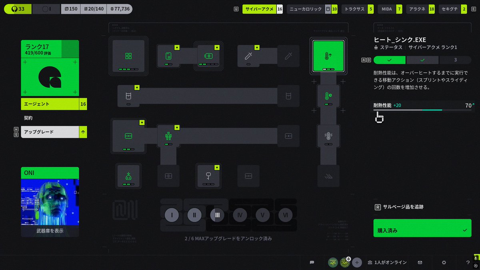Select the selected heat sink thermometer-arrow node

click(x=328, y=56)
